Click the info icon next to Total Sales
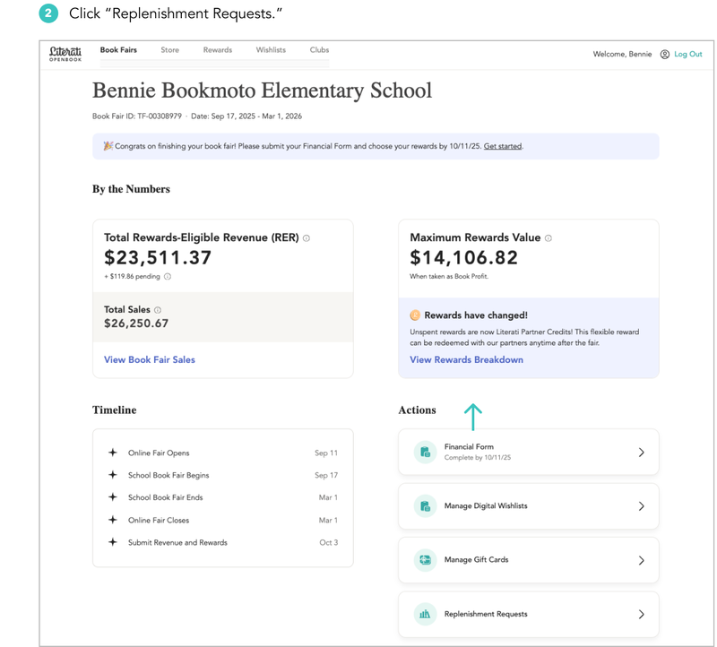This screenshot has height=647, width=717. (x=158, y=310)
